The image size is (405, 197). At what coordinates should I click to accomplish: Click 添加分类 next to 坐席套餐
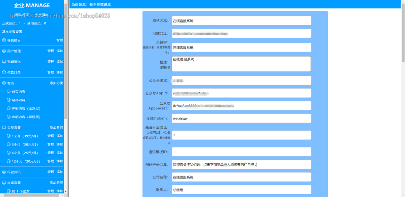(56, 183)
